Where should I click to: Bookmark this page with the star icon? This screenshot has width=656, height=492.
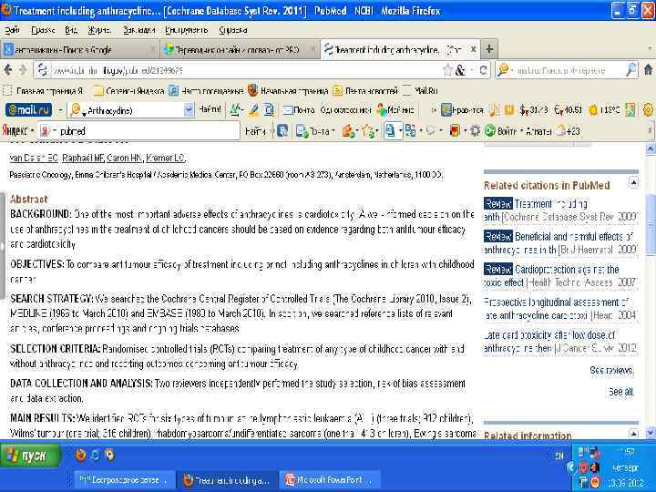(x=447, y=70)
